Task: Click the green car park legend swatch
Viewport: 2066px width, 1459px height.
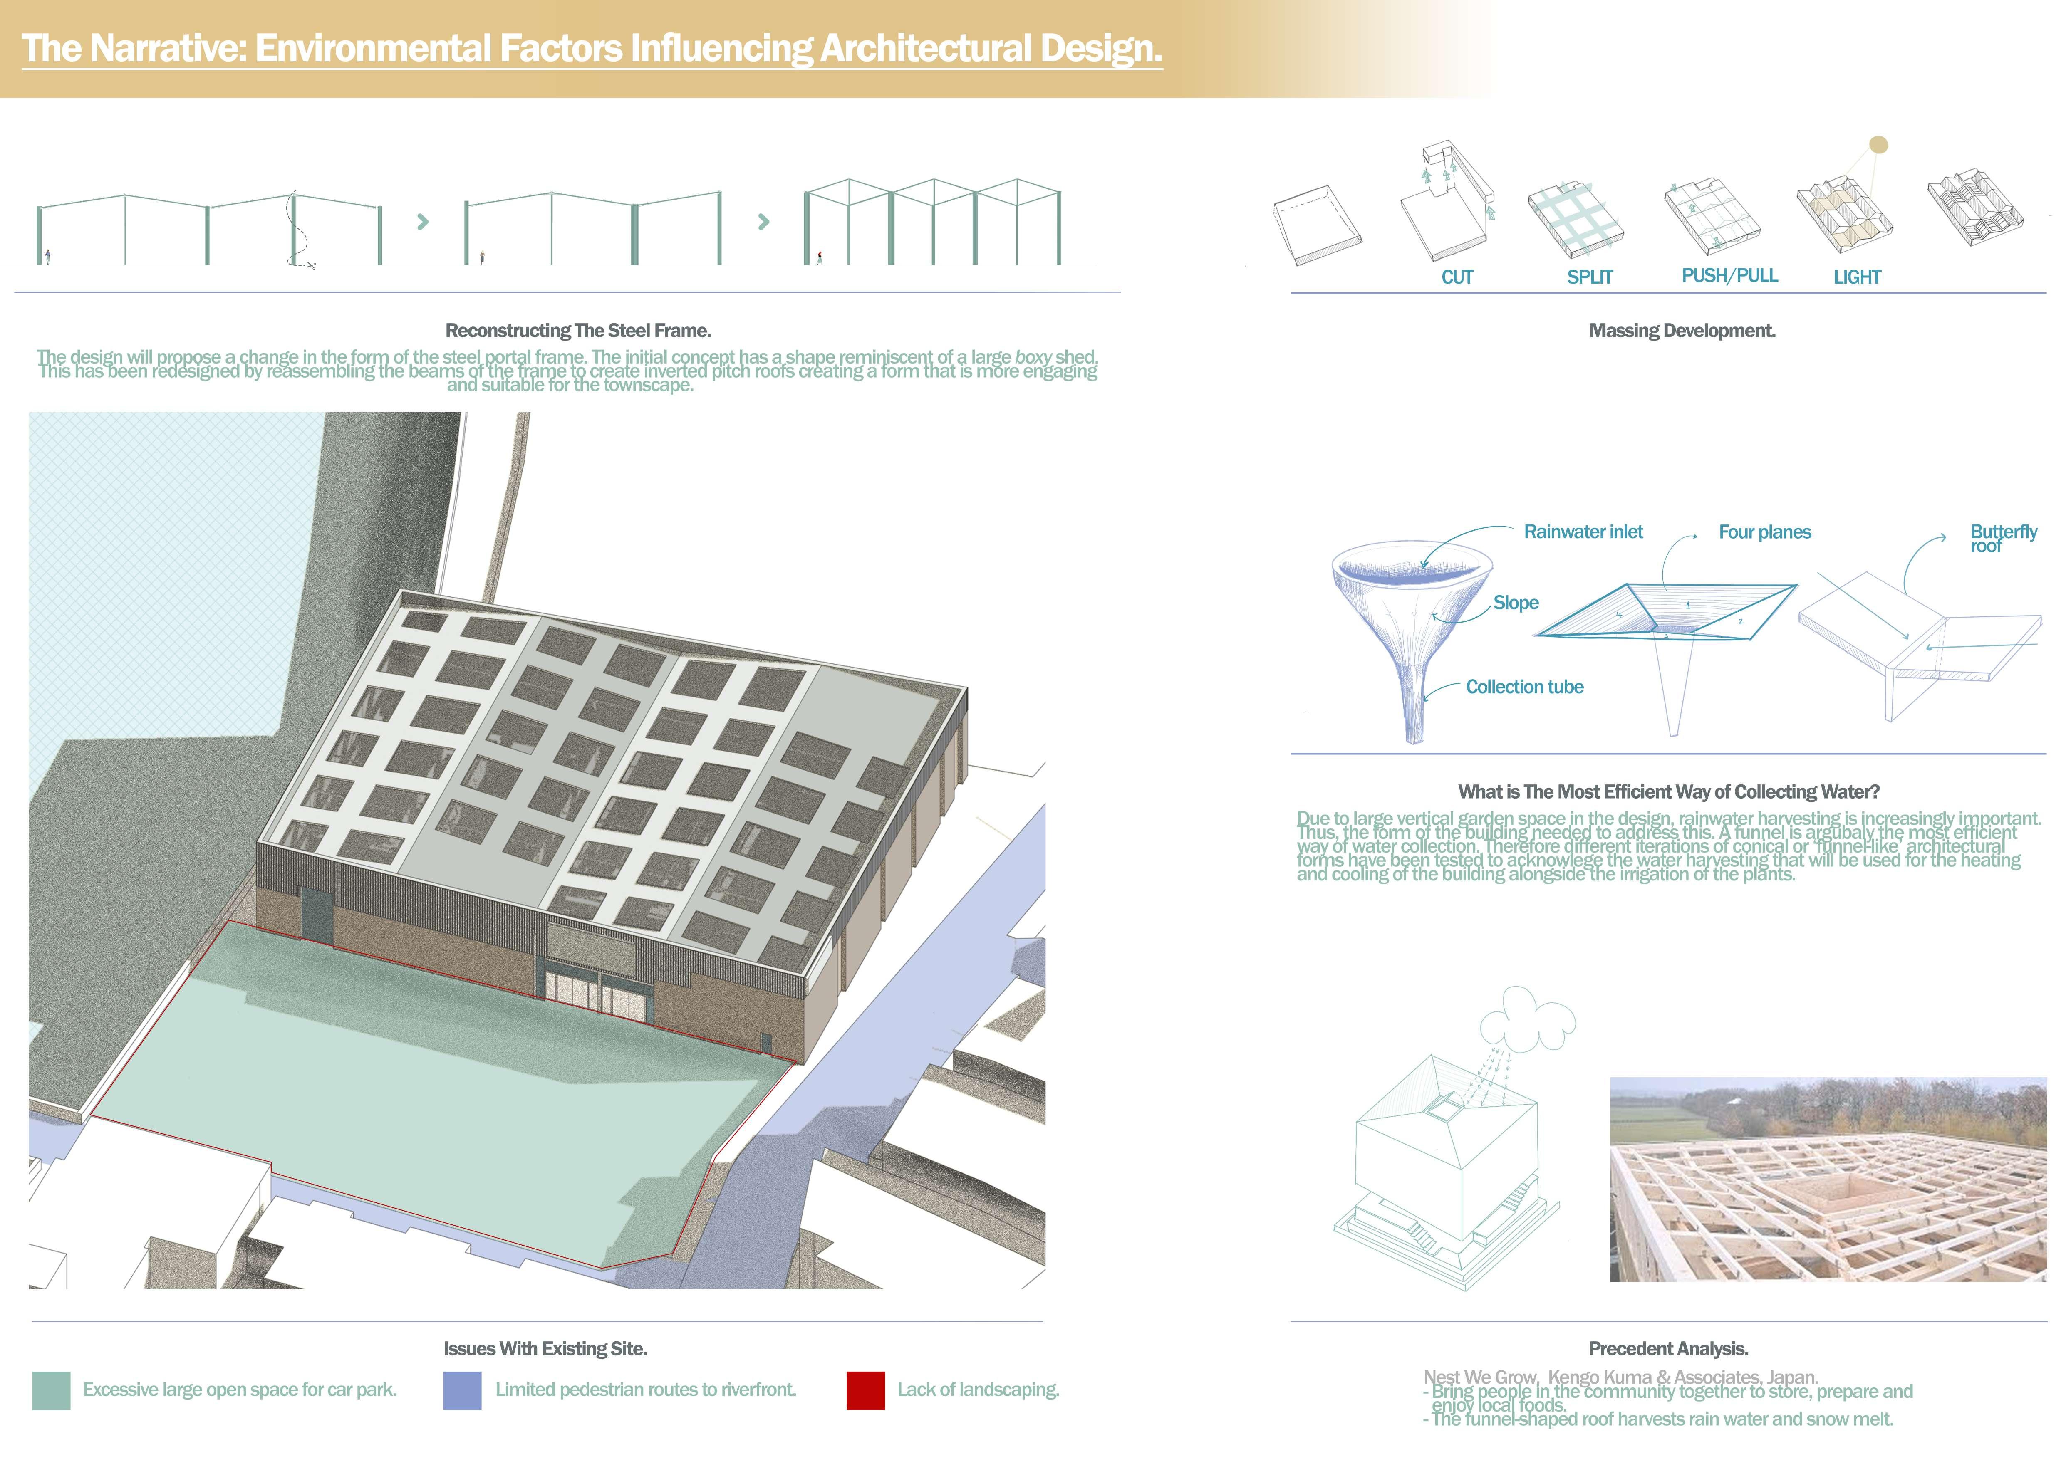Action: pyautogui.click(x=51, y=1391)
